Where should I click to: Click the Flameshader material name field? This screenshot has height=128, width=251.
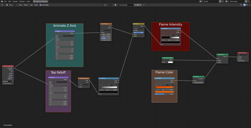pos(126,5)
